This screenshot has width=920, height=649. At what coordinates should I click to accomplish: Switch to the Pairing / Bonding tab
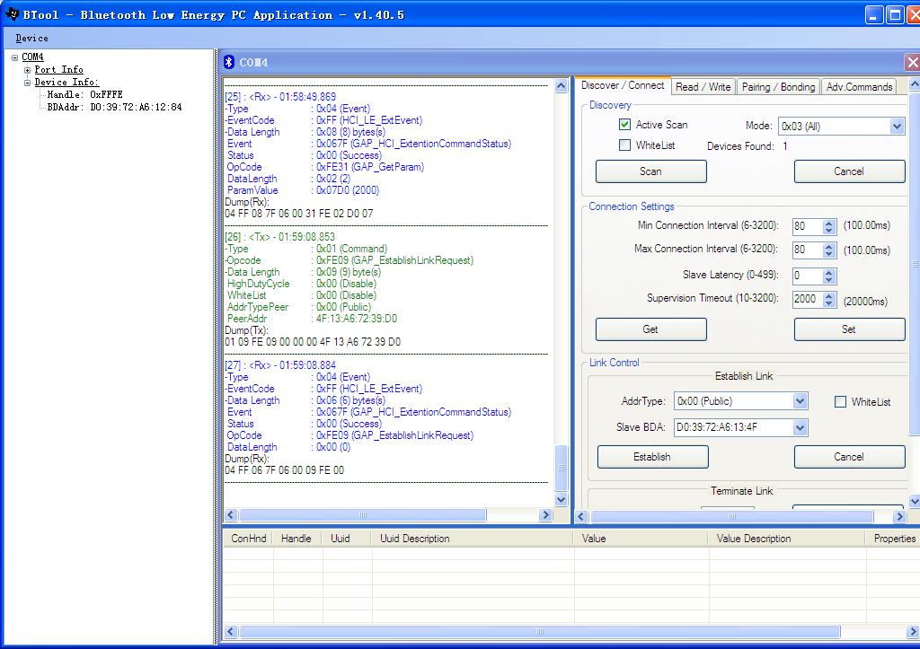point(778,87)
